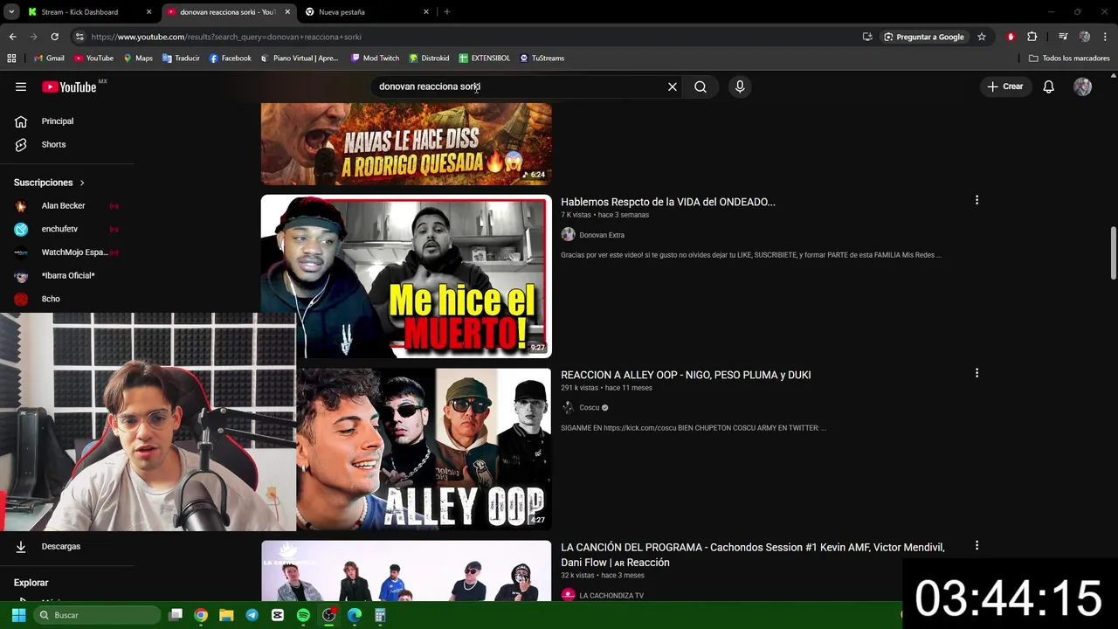Open the Traducir bookmark

coord(181,59)
